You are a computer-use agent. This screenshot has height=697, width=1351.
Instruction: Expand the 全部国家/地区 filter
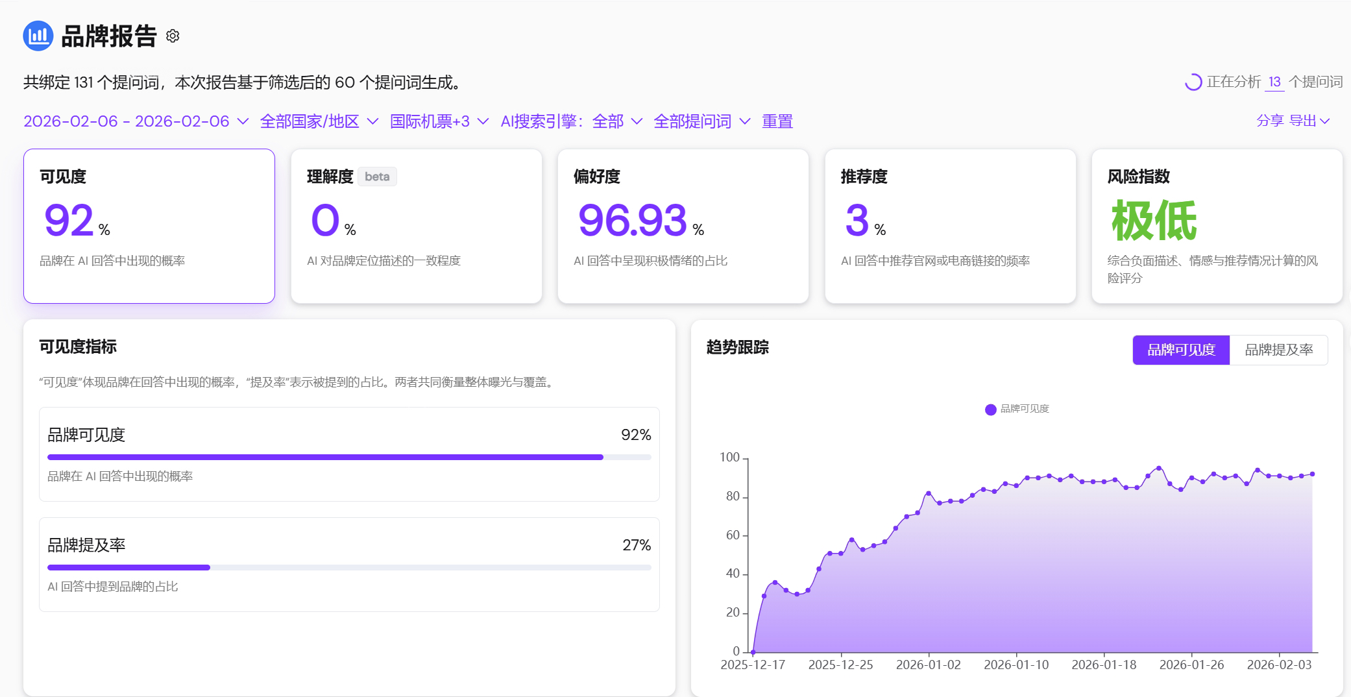pyautogui.click(x=319, y=121)
